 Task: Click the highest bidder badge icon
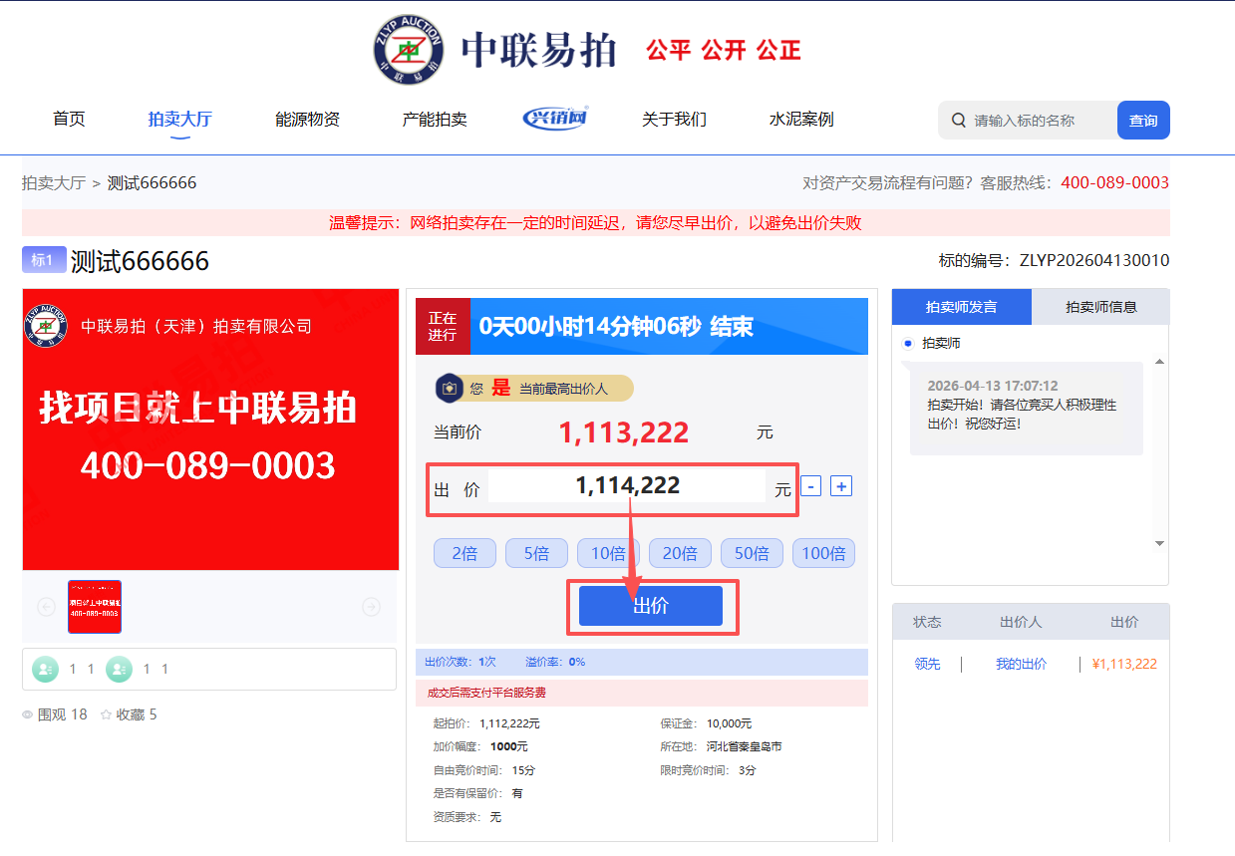(449, 389)
